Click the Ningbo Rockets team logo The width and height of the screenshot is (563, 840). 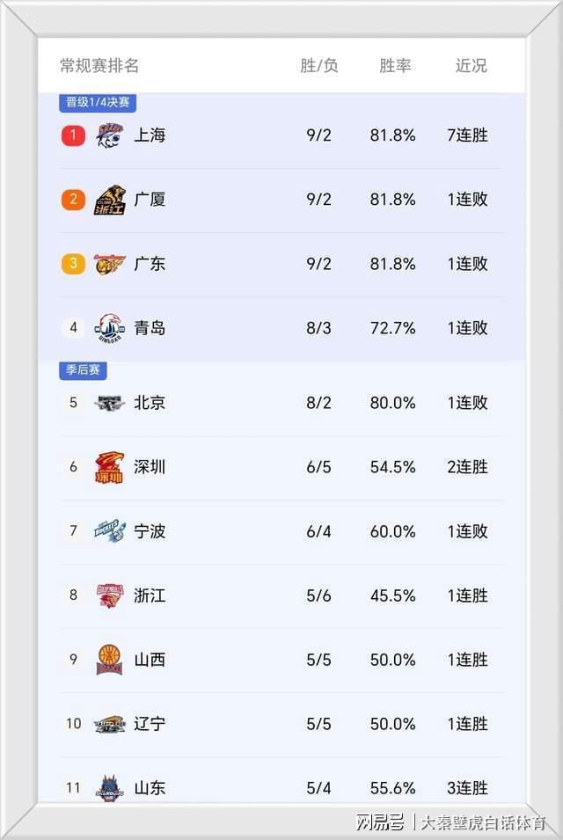click(110, 531)
